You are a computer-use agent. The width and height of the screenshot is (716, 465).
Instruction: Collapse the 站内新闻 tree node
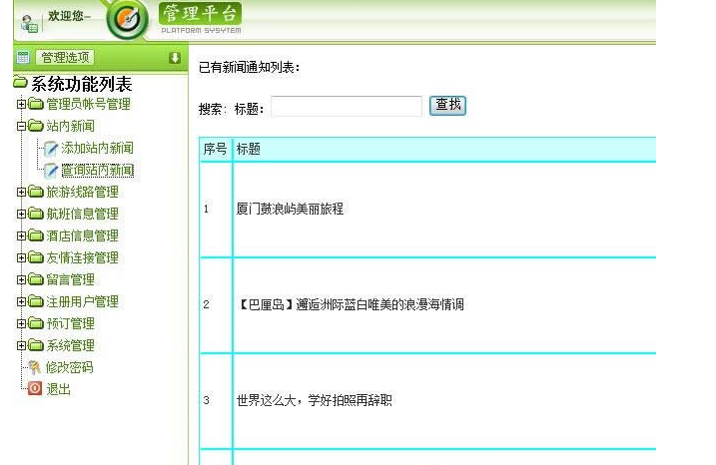click(21, 126)
